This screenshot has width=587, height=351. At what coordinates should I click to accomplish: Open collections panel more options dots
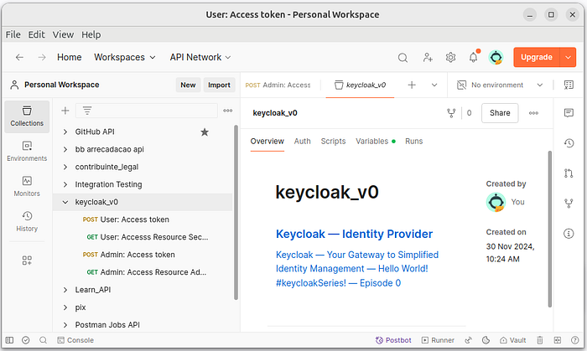click(227, 111)
